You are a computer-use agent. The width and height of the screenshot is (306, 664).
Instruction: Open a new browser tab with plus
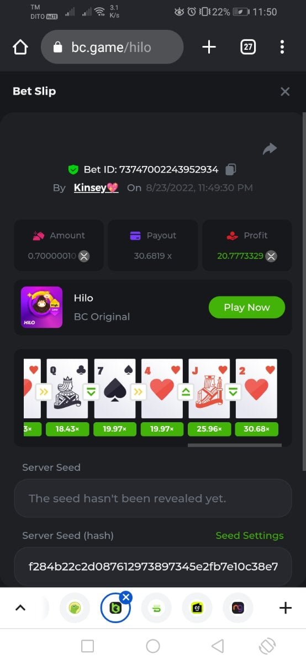(209, 47)
